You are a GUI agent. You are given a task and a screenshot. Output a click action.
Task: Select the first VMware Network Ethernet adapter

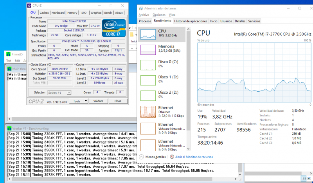pos(162,129)
